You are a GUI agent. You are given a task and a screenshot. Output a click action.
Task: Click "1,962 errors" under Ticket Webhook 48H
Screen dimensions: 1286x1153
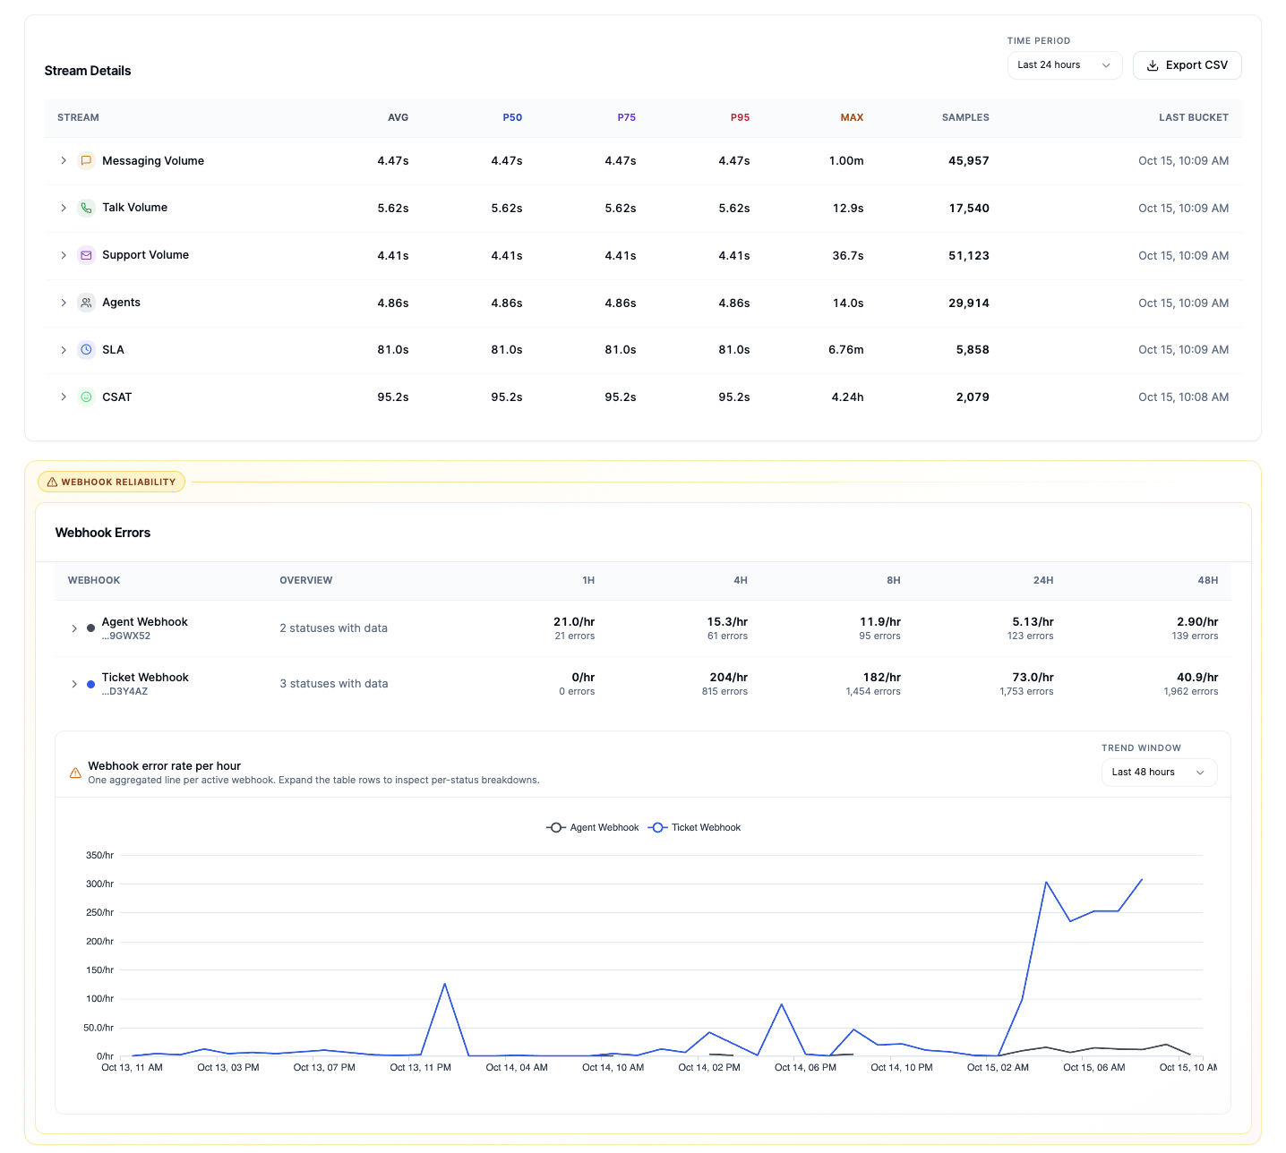(x=1191, y=692)
